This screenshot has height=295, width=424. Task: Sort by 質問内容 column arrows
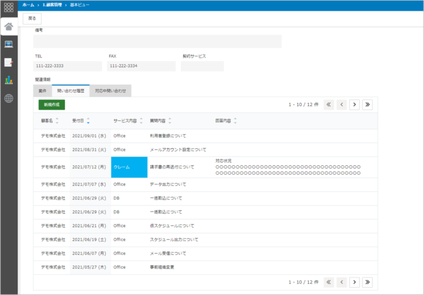coord(170,121)
